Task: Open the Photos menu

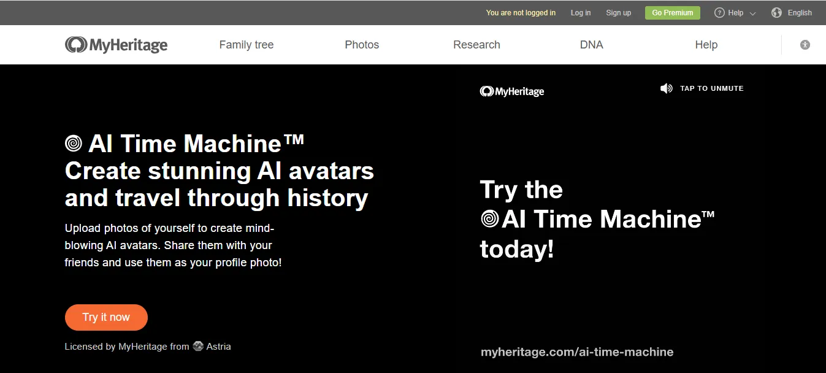Action: pos(362,45)
